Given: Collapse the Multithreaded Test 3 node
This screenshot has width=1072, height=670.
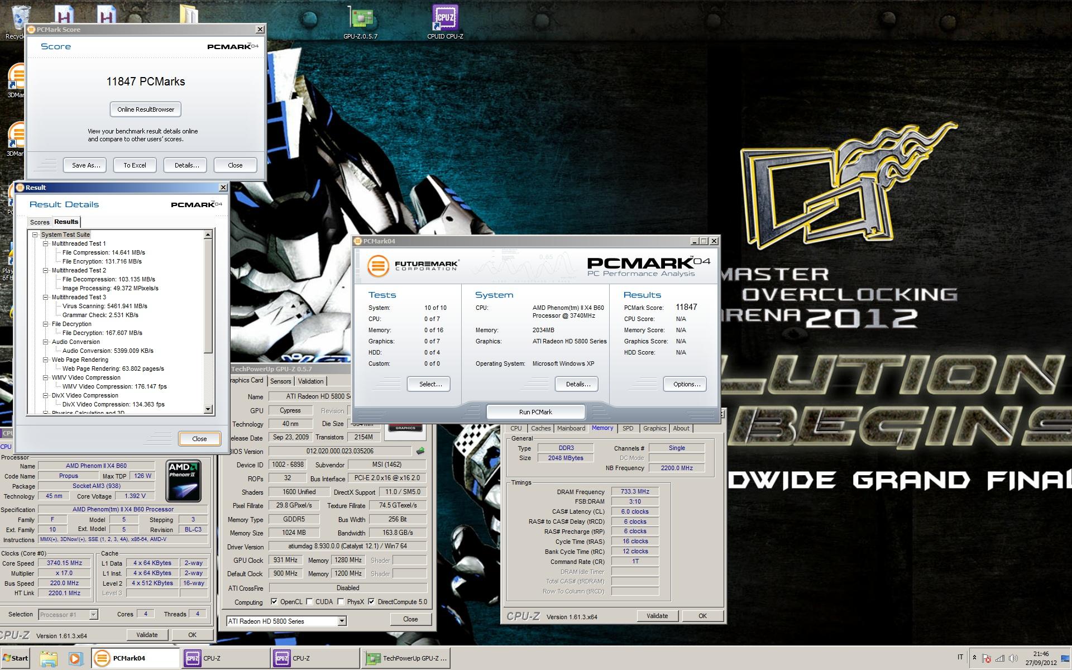Looking at the screenshot, I should point(46,297).
